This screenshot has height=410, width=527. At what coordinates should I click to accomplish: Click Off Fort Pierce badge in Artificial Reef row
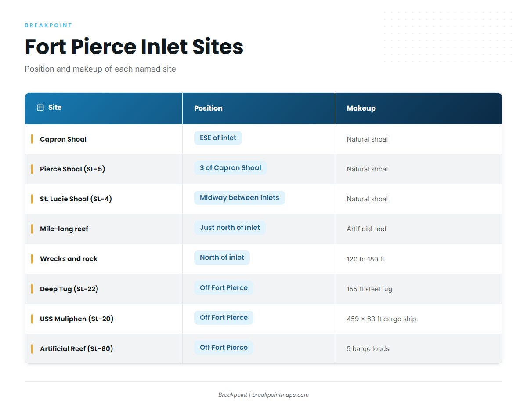coord(224,348)
